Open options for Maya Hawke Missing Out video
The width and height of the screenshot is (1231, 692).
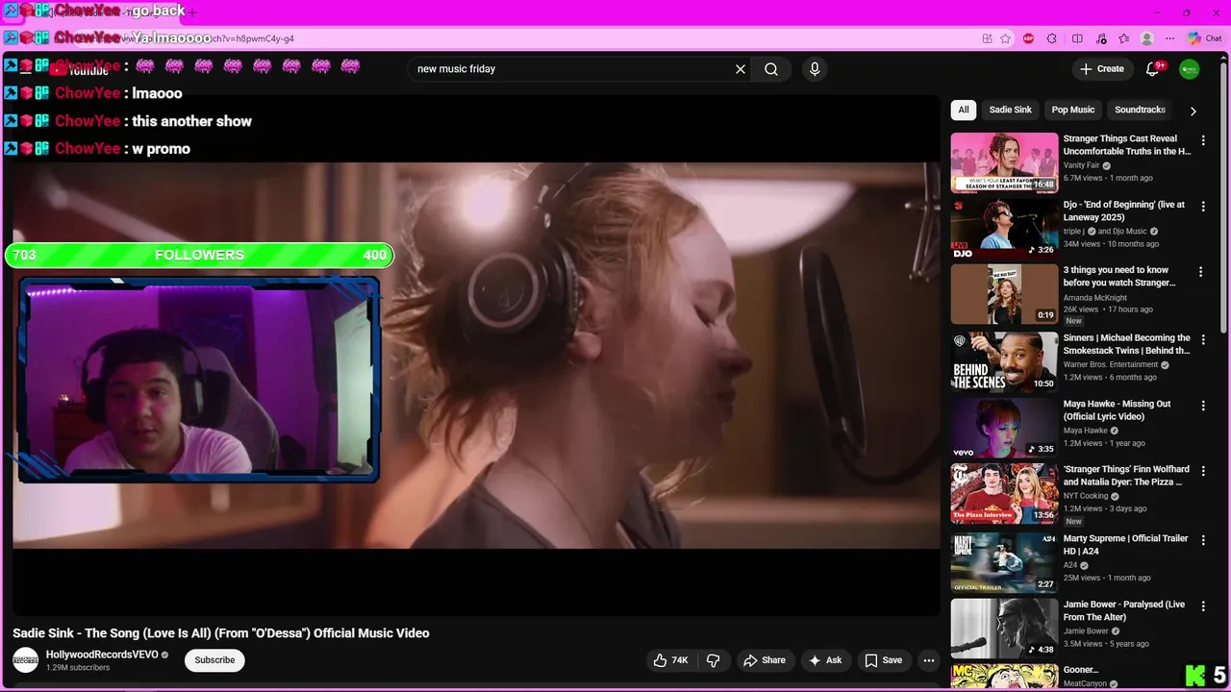1202,406
